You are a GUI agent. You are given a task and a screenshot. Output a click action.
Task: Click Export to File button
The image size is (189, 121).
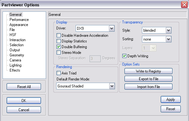click(x=148, y=79)
